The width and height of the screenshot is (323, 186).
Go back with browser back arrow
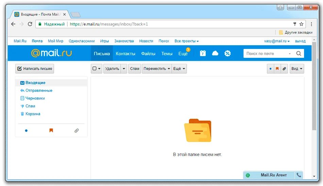[x=13, y=24]
